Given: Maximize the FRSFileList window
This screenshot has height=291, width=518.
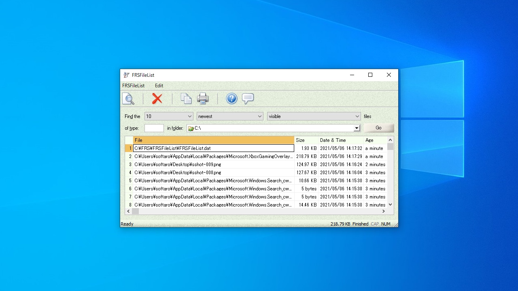Looking at the screenshot, I should point(370,75).
